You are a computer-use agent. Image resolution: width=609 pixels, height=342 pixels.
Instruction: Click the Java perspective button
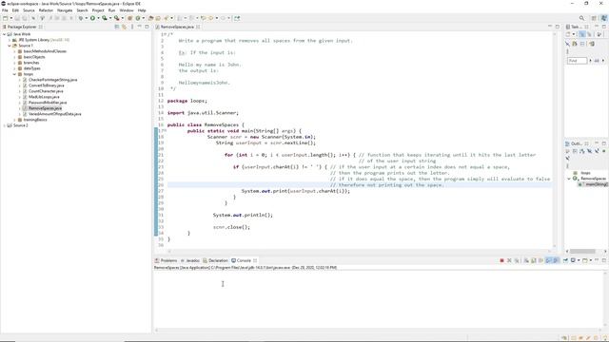(604, 18)
